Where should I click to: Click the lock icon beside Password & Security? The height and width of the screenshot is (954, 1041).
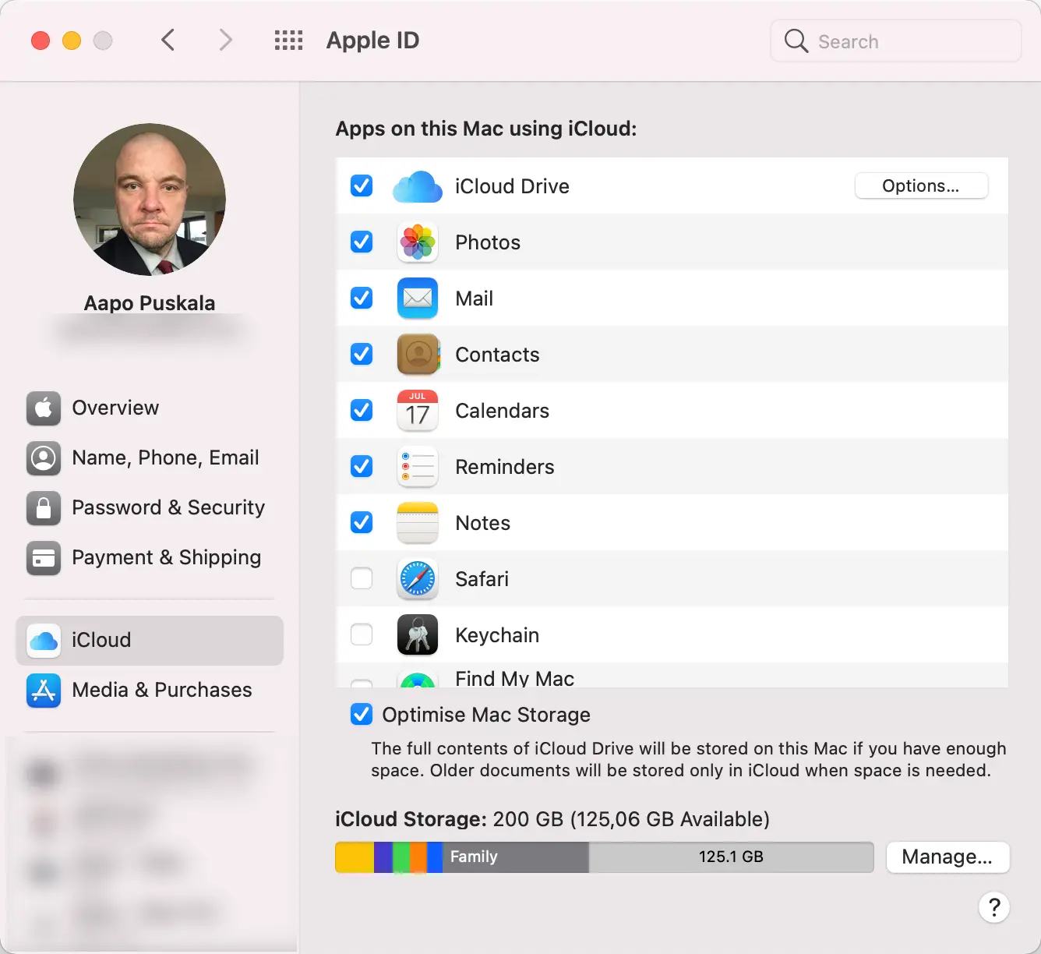click(44, 508)
